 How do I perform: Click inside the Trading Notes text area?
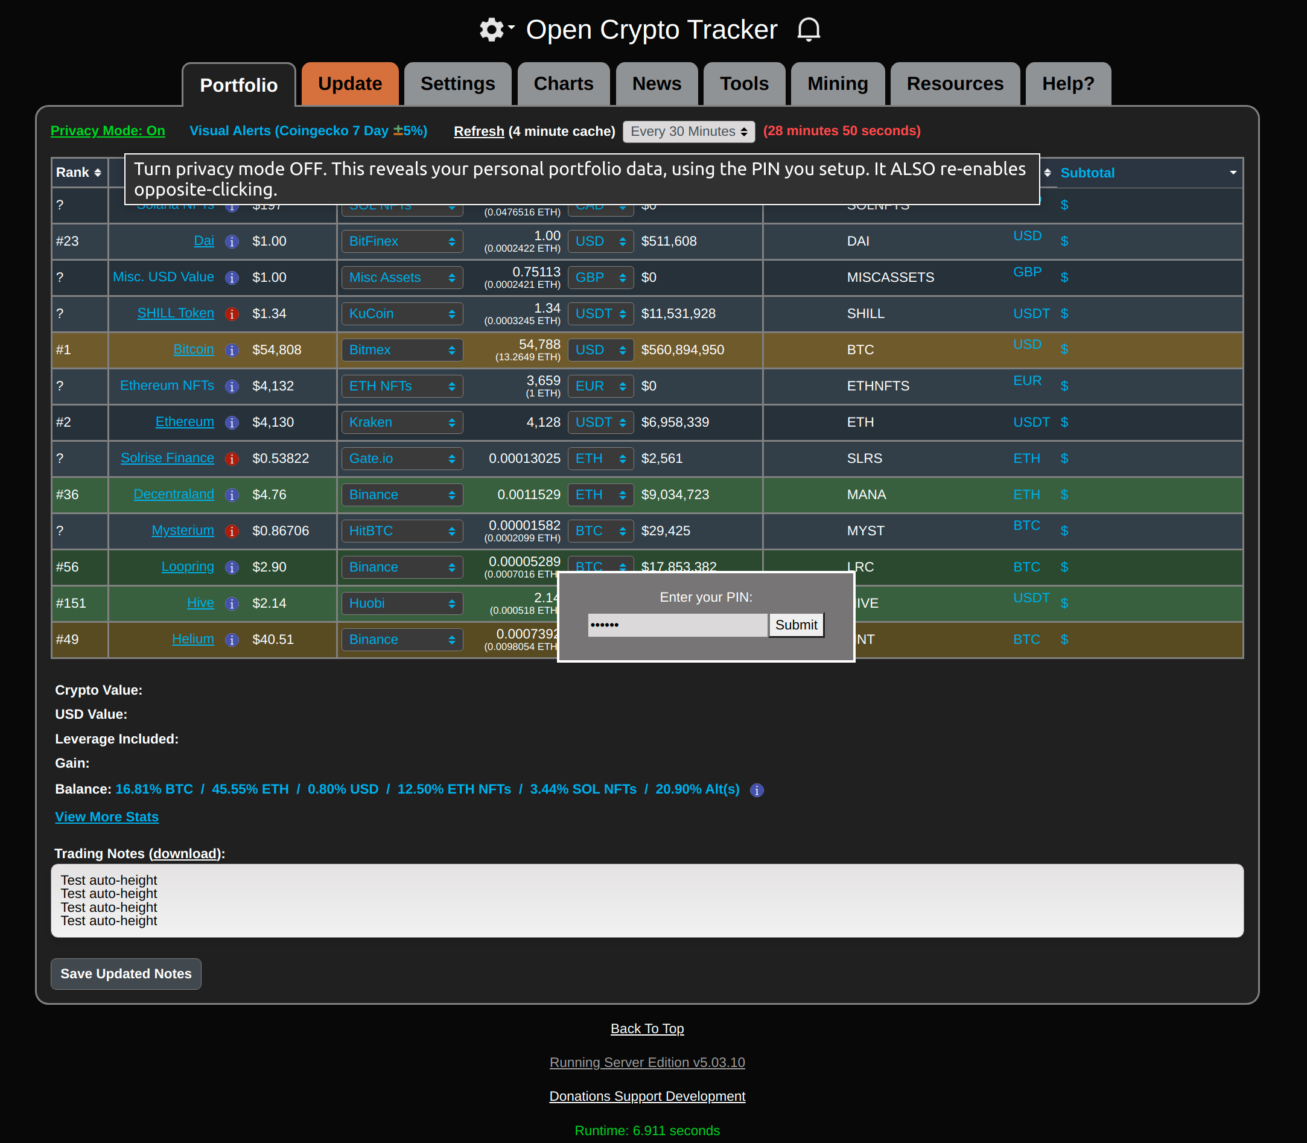pyautogui.click(x=647, y=900)
